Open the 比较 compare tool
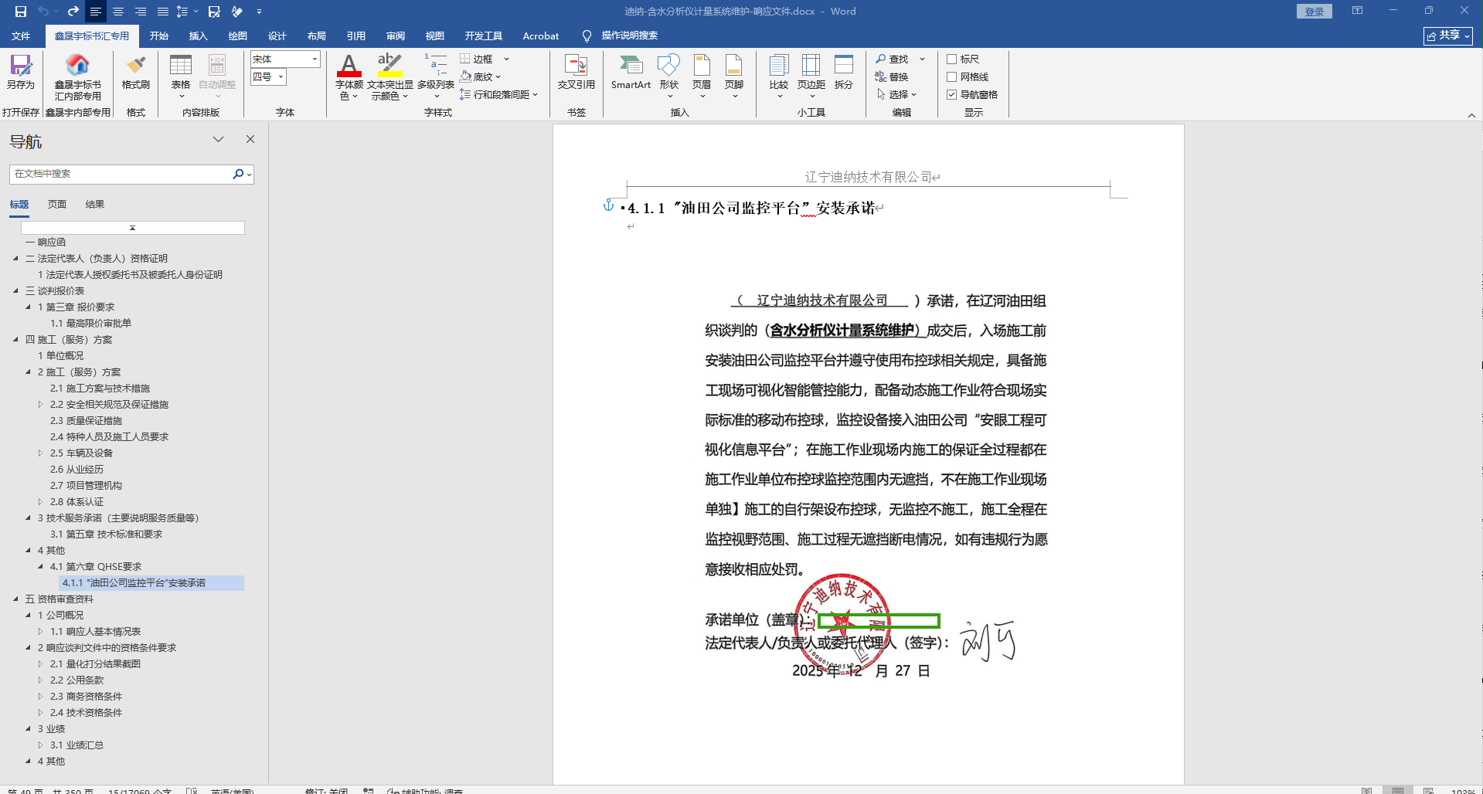This screenshot has width=1483, height=794. coord(779,76)
